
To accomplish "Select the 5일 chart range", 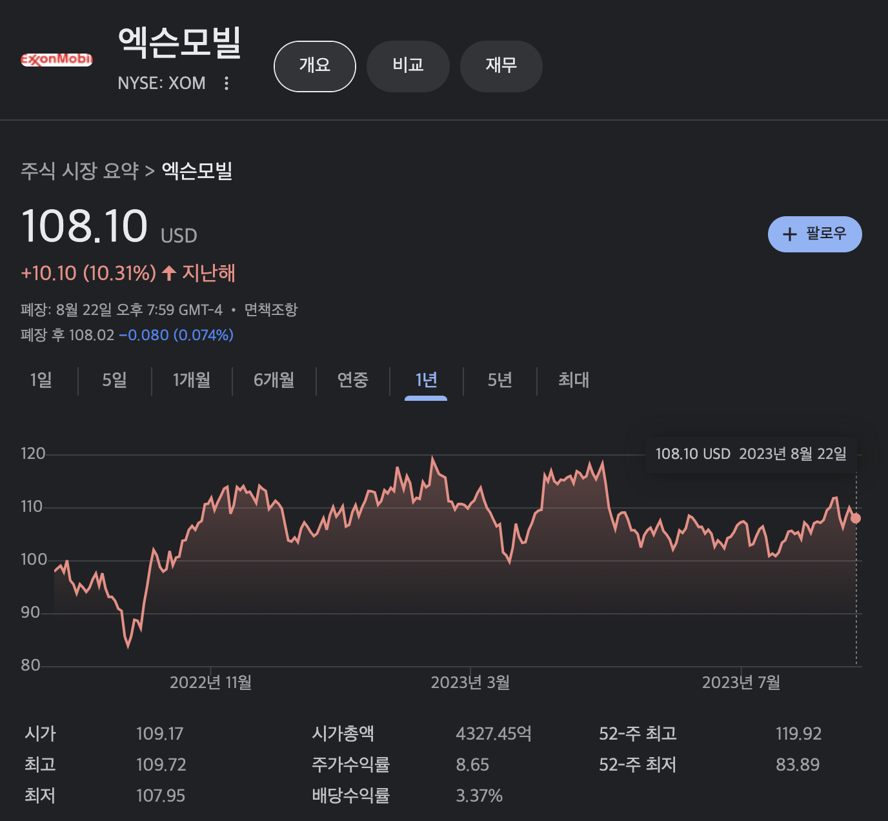I will (x=115, y=380).
